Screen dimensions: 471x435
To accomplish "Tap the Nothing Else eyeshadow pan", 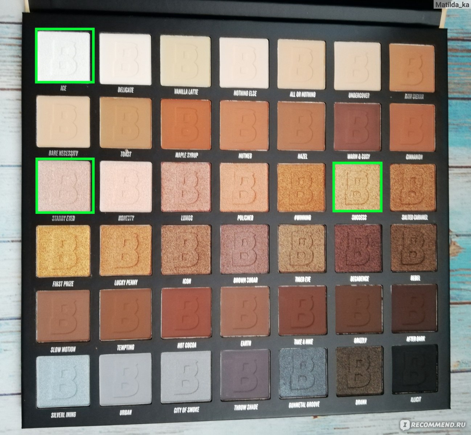I will coord(244,62).
